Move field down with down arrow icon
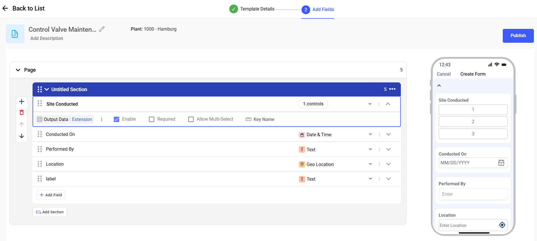 point(22,136)
